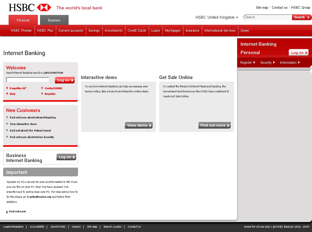Open the Branch Locator footer link

click(x=113, y=227)
